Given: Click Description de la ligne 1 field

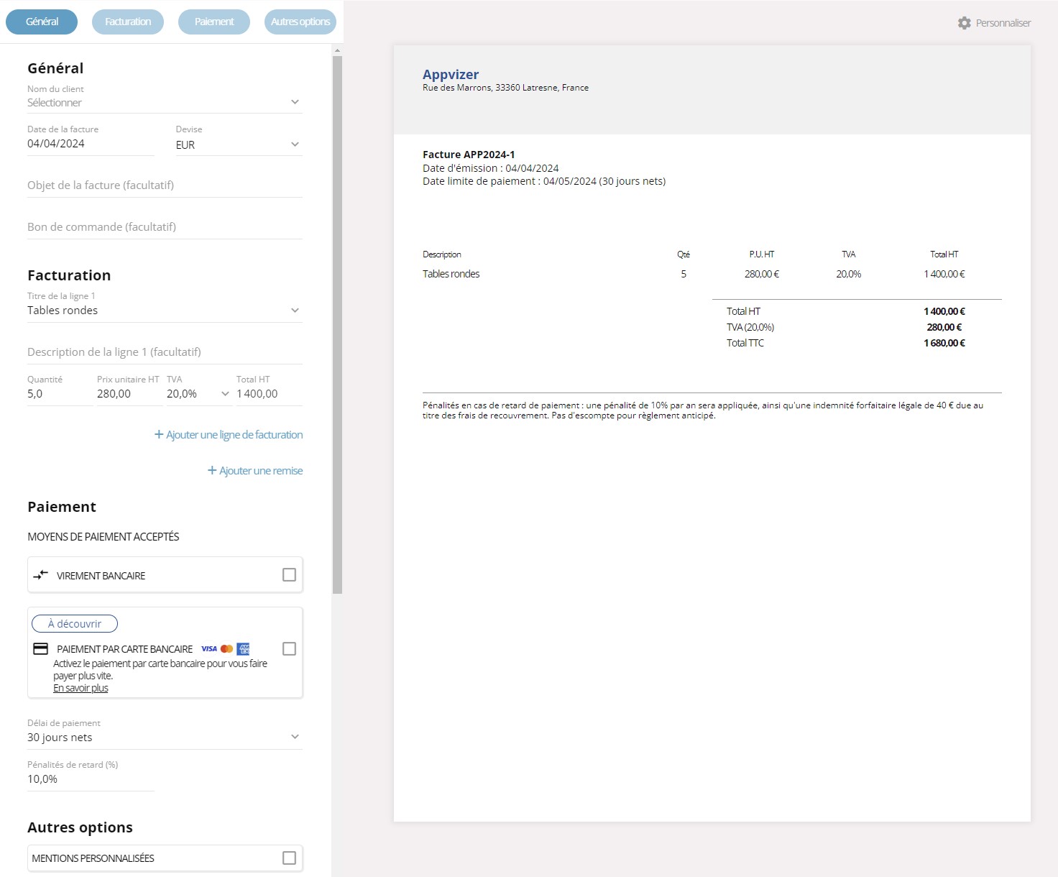Looking at the screenshot, I should tap(165, 352).
